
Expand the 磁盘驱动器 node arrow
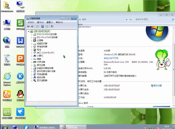pos(32,44)
